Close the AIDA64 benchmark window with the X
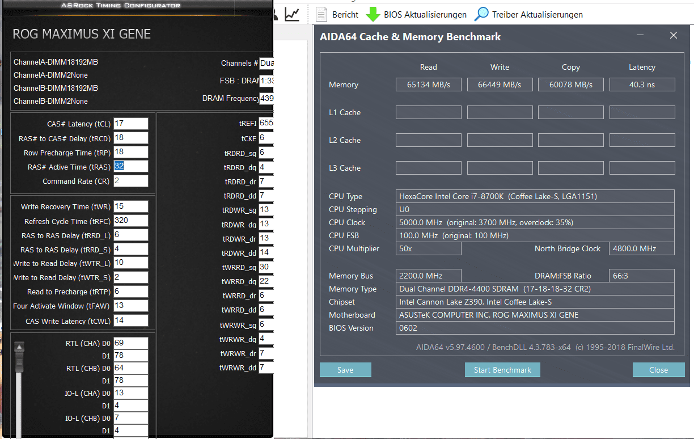This screenshot has height=439, width=694. pyautogui.click(x=674, y=35)
